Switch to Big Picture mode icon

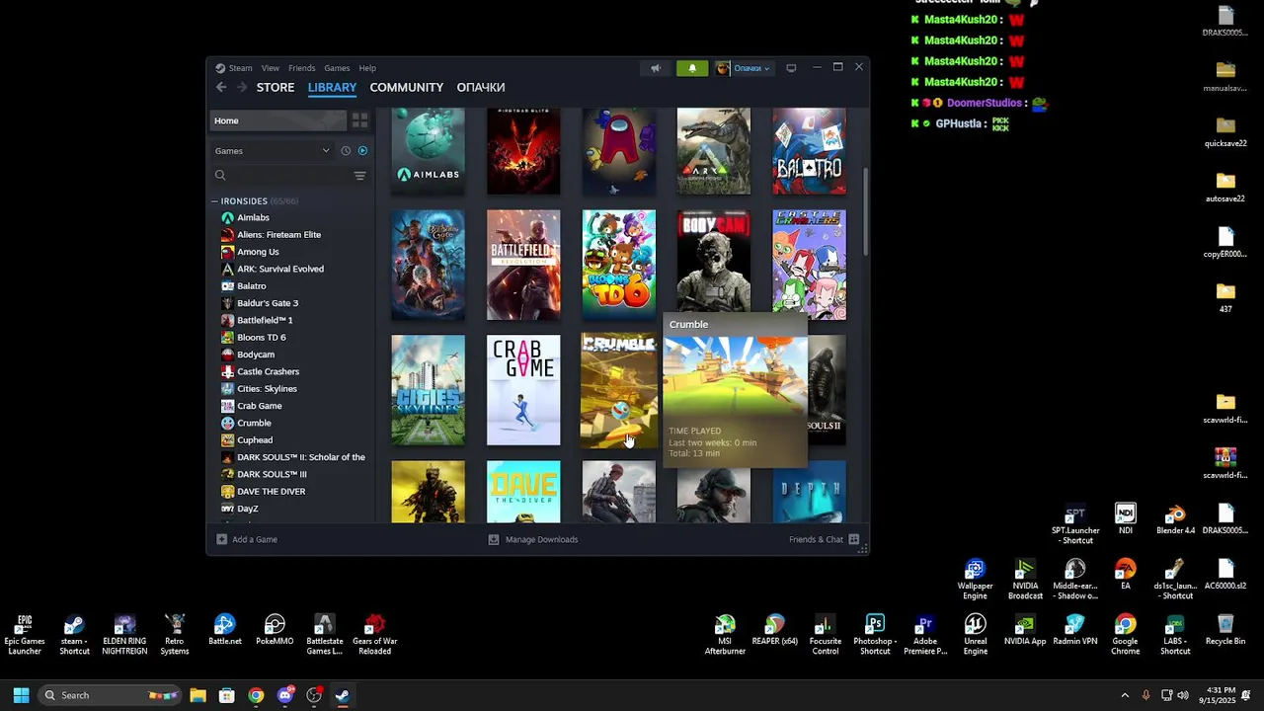[x=791, y=68]
